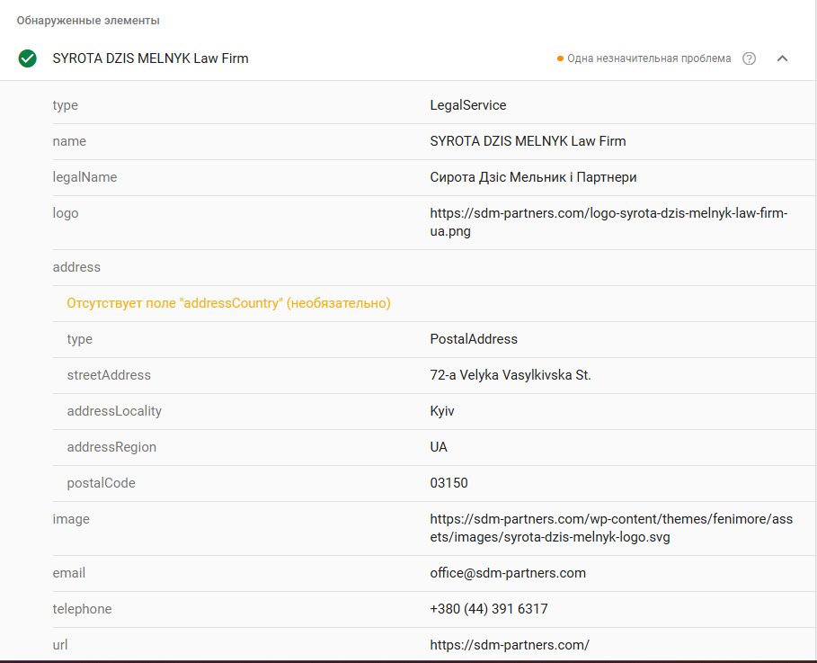The width and height of the screenshot is (817, 663).
Task: Click the green checkmark status icon
Action: [28, 58]
